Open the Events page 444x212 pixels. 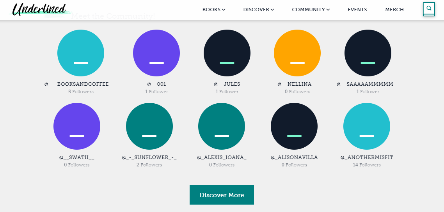[x=357, y=10]
